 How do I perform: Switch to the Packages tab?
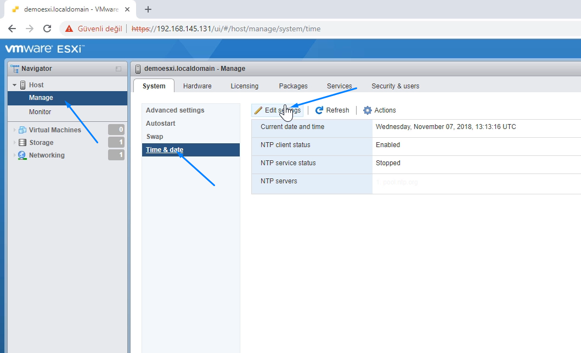pos(293,86)
